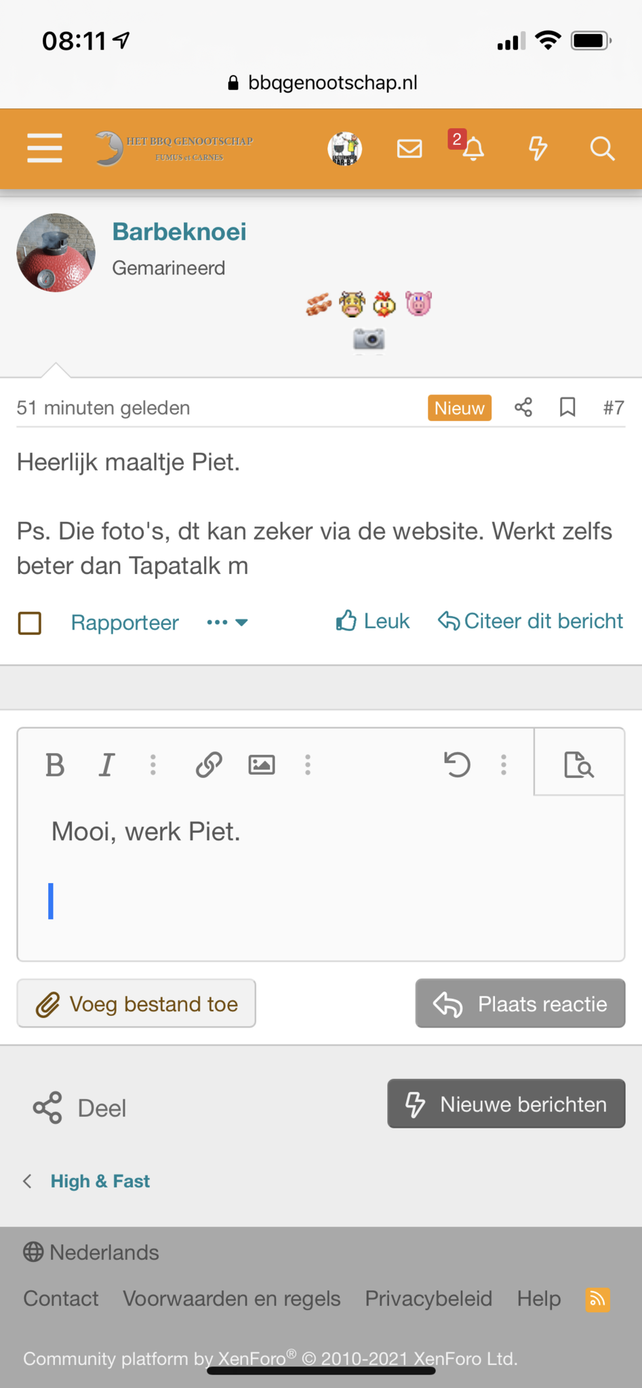Open the notifications bell

[x=473, y=148]
